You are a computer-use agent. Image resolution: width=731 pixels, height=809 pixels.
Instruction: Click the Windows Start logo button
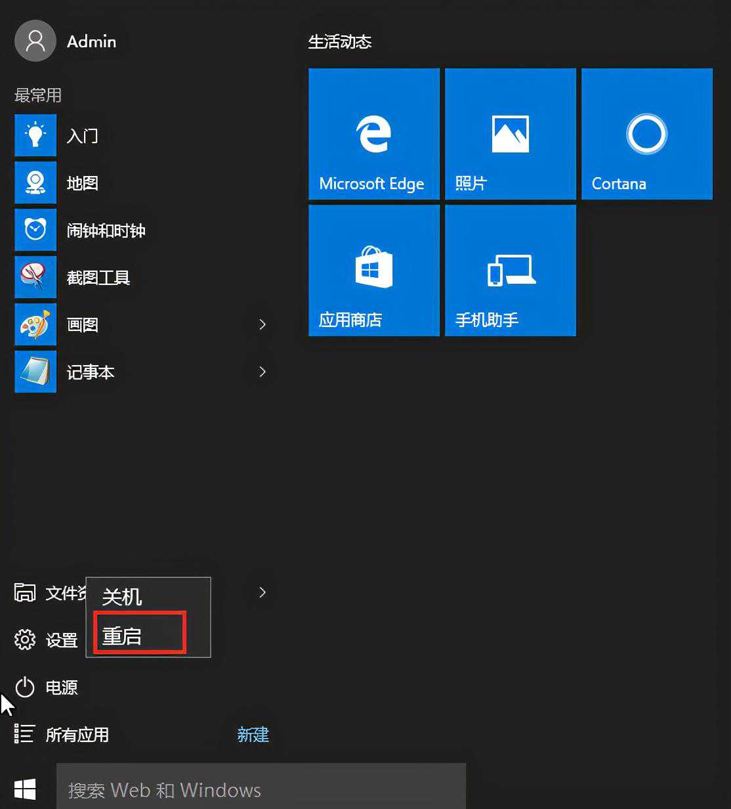point(25,789)
